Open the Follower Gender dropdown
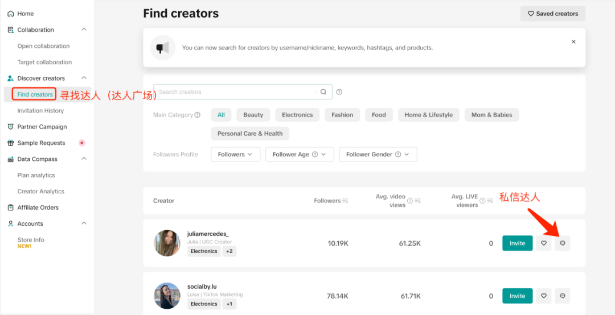This screenshot has width=615, height=315. pos(378,154)
